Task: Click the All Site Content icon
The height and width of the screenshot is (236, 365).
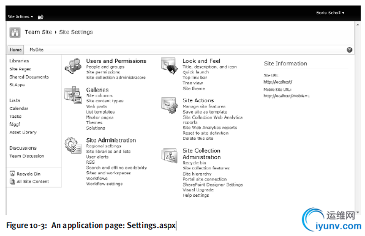Action: (x=12, y=181)
